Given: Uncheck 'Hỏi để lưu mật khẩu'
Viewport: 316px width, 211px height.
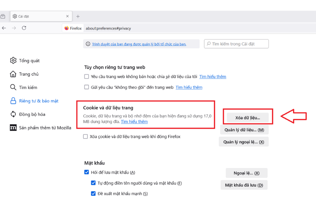Looking at the screenshot, I should click(86, 172).
